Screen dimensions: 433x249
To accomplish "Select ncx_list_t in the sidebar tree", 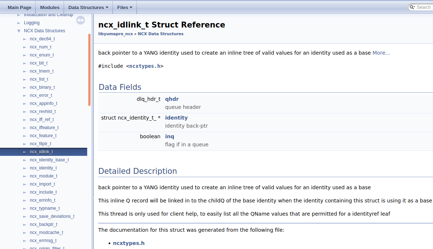I will click(x=39, y=79).
